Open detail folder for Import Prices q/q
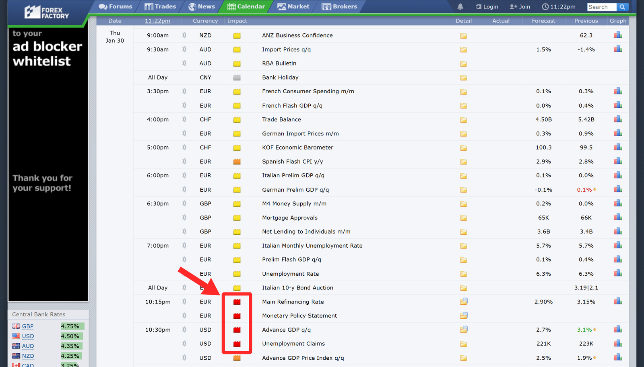Image resolution: width=644 pixels, height=367 pixels. (464, 50)
